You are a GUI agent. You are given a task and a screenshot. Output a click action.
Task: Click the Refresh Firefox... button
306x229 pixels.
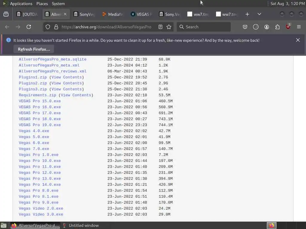(x=34, y=49)
